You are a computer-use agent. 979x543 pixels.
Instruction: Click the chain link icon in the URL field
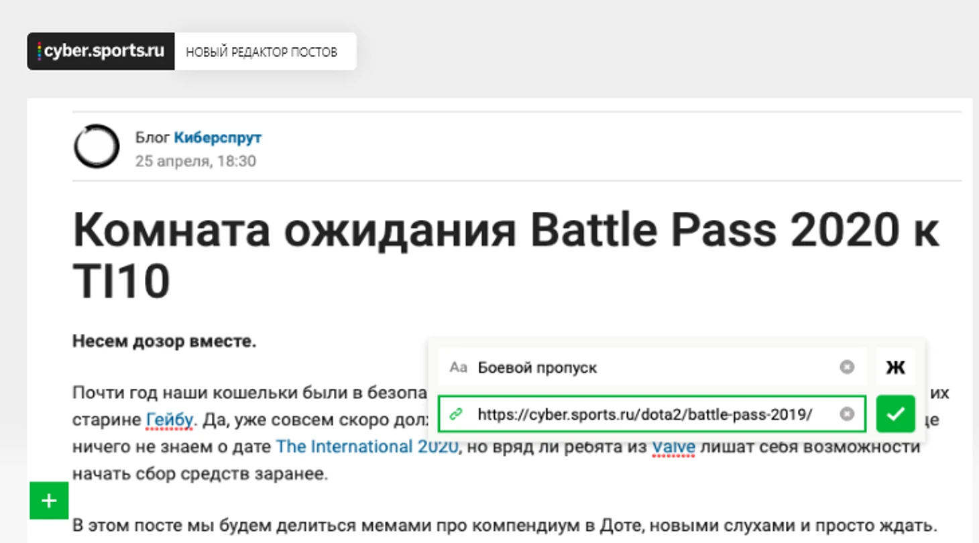tap(457, 414)
